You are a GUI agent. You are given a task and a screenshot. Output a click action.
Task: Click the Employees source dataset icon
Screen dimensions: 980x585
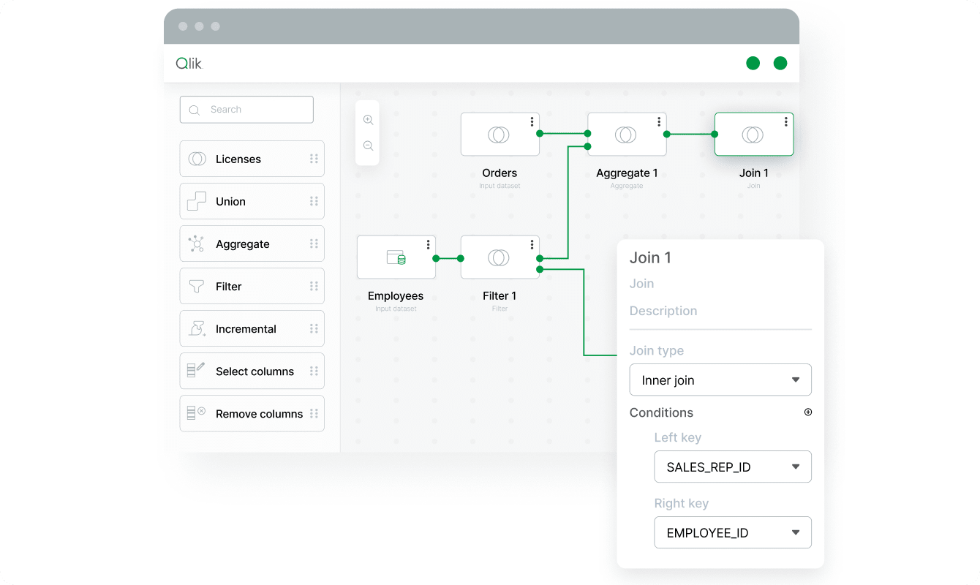pos(396,257)
